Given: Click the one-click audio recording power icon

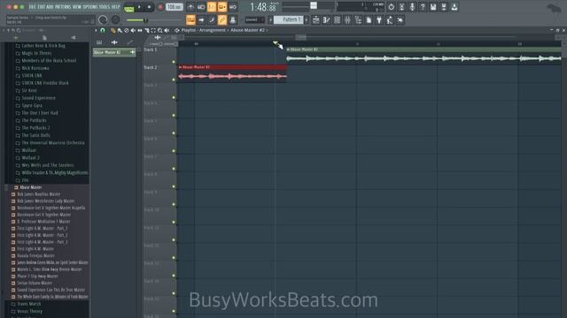Looking at the screenshot, I should pos(391,7).
